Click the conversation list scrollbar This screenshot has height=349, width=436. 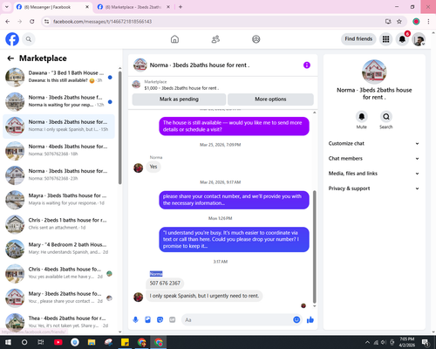[x=120, y=128]
